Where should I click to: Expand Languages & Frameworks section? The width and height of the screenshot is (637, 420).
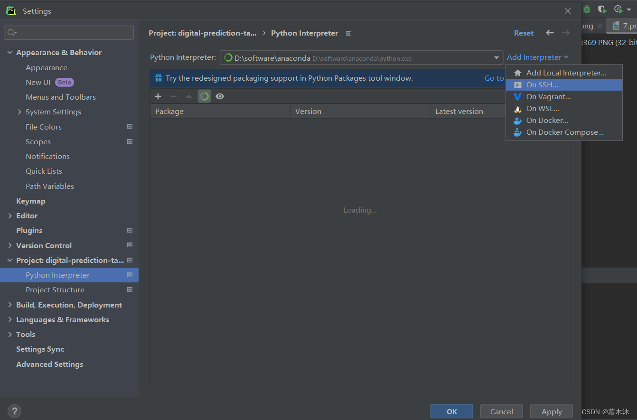[x=10, y=319]
